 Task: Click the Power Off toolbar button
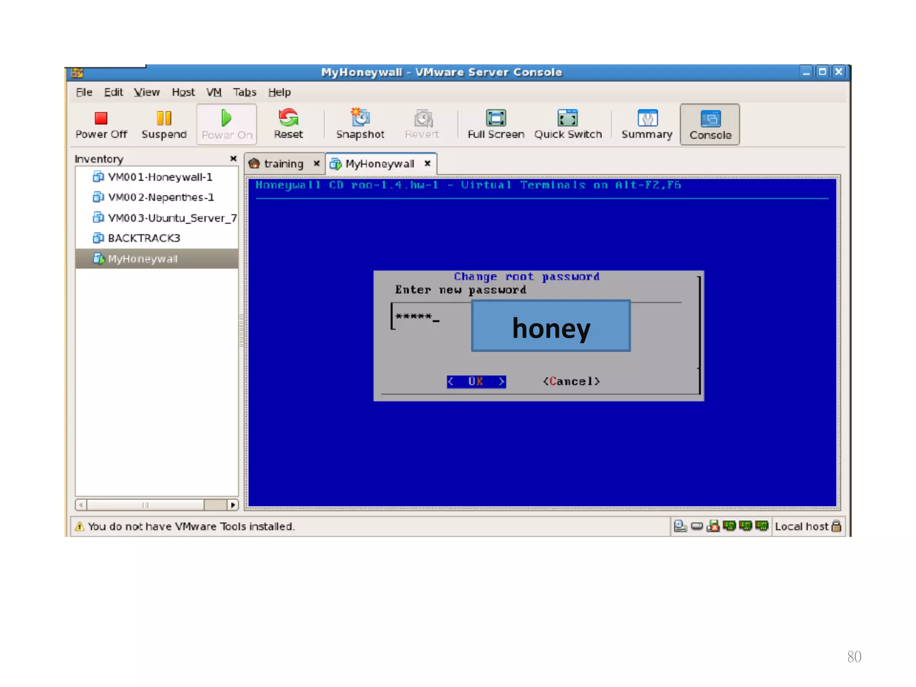click(101, 125)
